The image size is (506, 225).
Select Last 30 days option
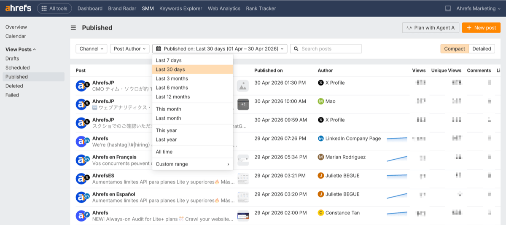click(x=193, y=70)
